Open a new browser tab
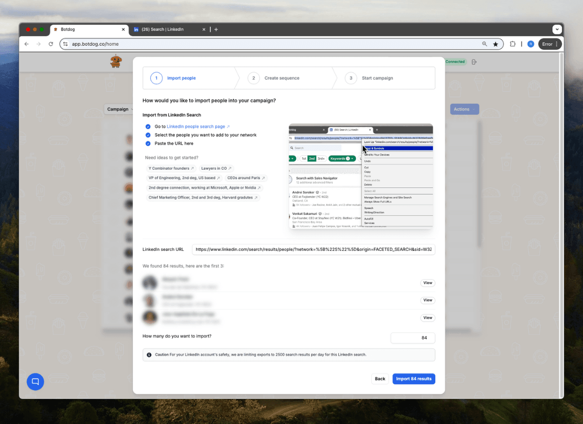583x424 pixels. 216,30
